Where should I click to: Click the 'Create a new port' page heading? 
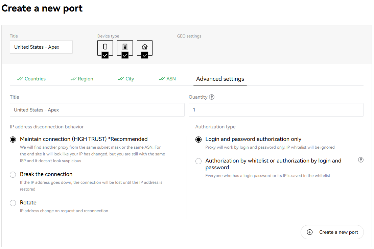[x=42, y=8]
